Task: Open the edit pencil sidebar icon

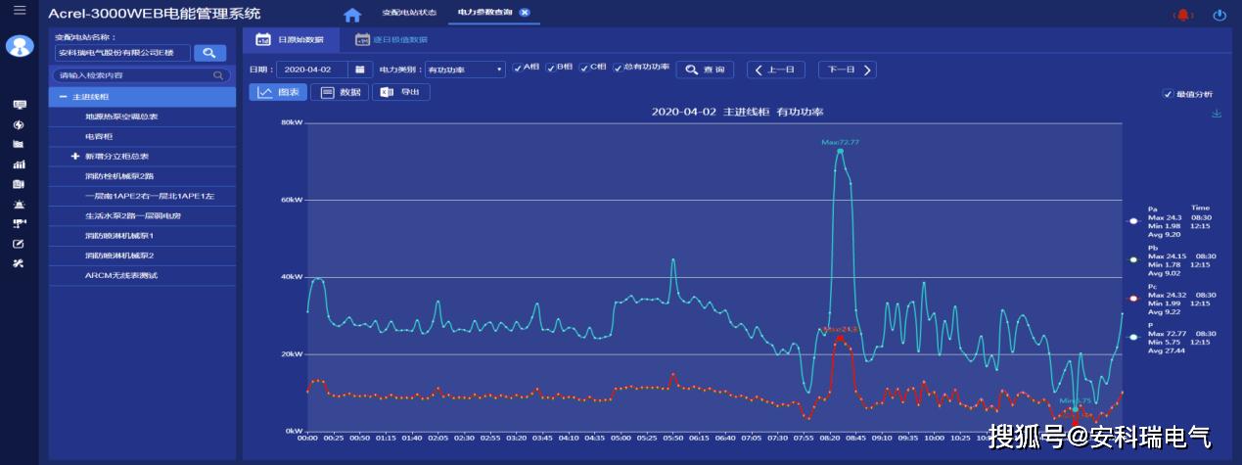Action: click(x=19, y=243)
